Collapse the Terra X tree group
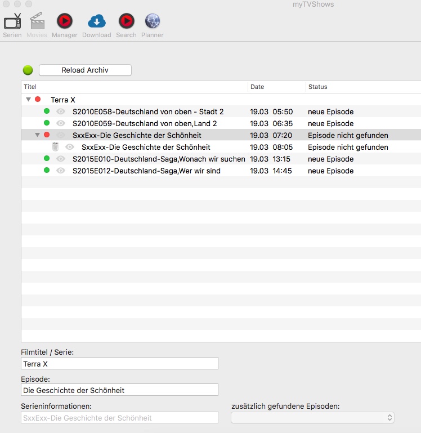Image resolution: width=421 pixels, height=433 pixels. [x=28, y=100]
